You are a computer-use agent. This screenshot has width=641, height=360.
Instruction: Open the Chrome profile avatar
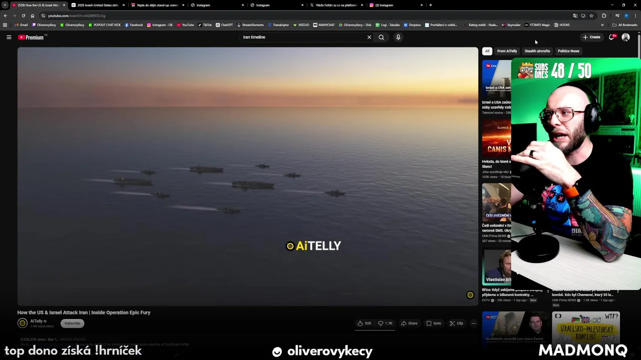point(626,15)
